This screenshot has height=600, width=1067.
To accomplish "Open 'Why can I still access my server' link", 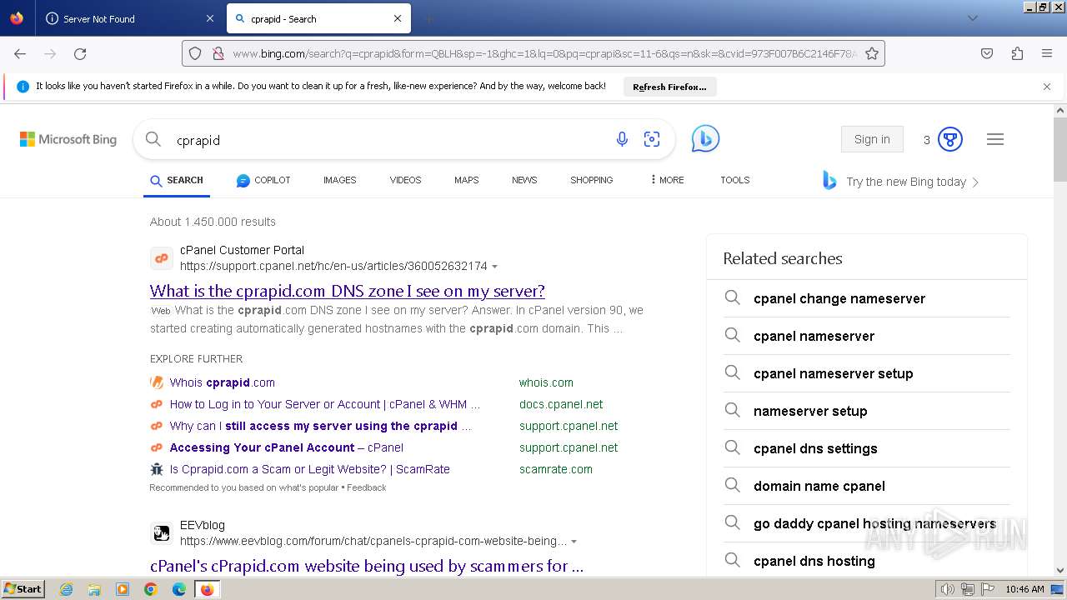I will coord(321,426).
